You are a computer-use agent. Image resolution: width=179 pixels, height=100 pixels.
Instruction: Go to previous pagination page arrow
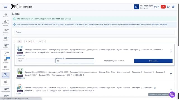(x=16, y=41)
